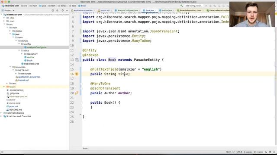Click 4 spaces indent setting
Image resolution: width=277 pixels, height=155 pixels.
click(248, 152)
